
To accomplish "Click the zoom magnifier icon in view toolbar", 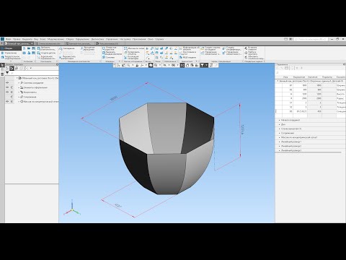I will point(128,65).
